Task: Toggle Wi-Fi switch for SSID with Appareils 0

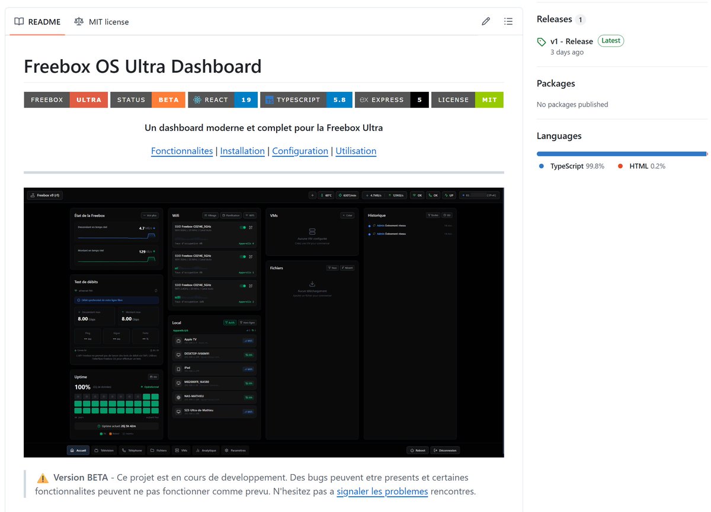Action: pos(242,227)
